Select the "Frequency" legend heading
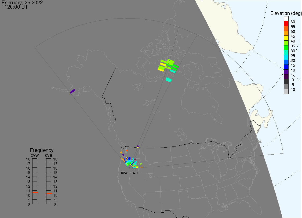Image resolution: width=302 pixels, height=218 pixels. tap(42, 150)
